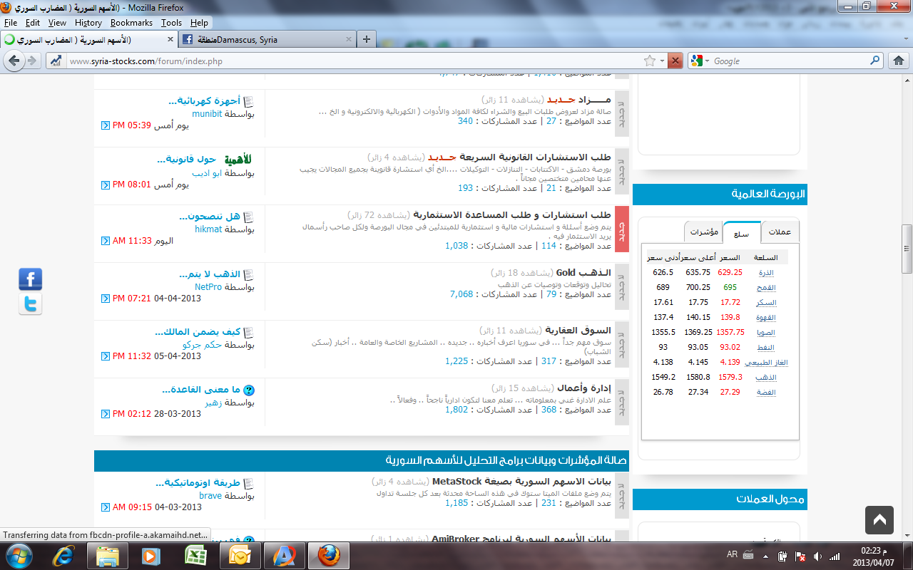Click the Twitter share icon on left edge
This screenshot has width=913, height=570.
pyautogui.click(x=30, y=304)
